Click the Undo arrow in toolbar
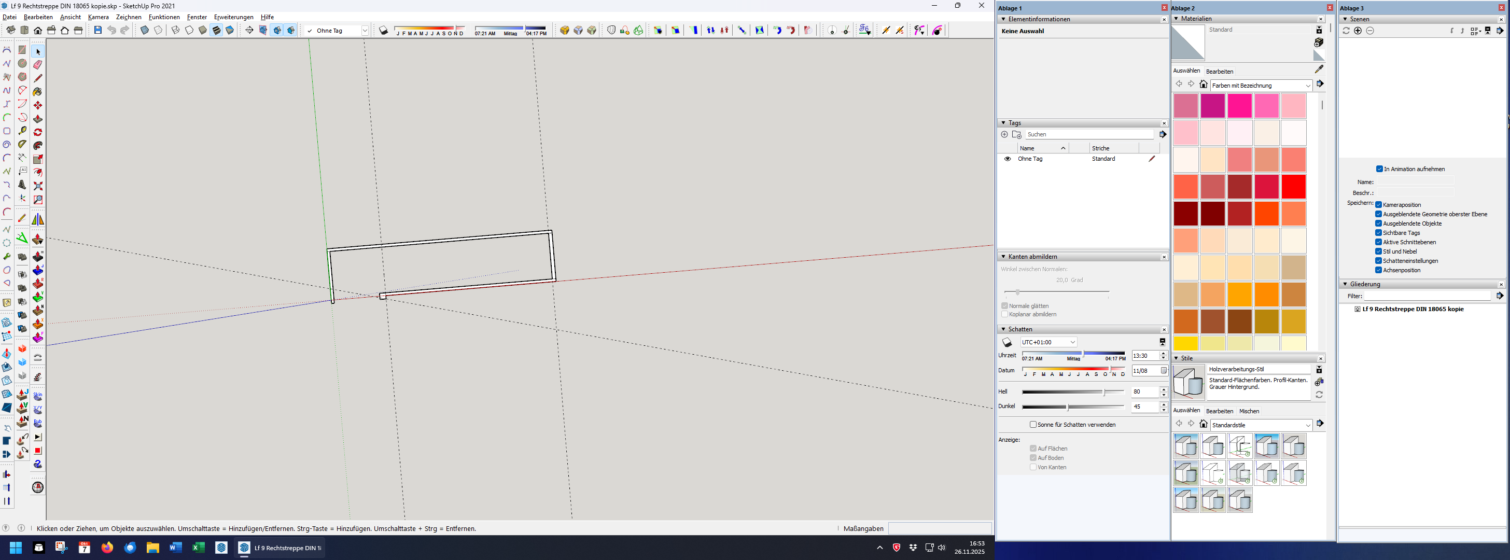The height and width of the screenshot is (560, 1510). 111,31
